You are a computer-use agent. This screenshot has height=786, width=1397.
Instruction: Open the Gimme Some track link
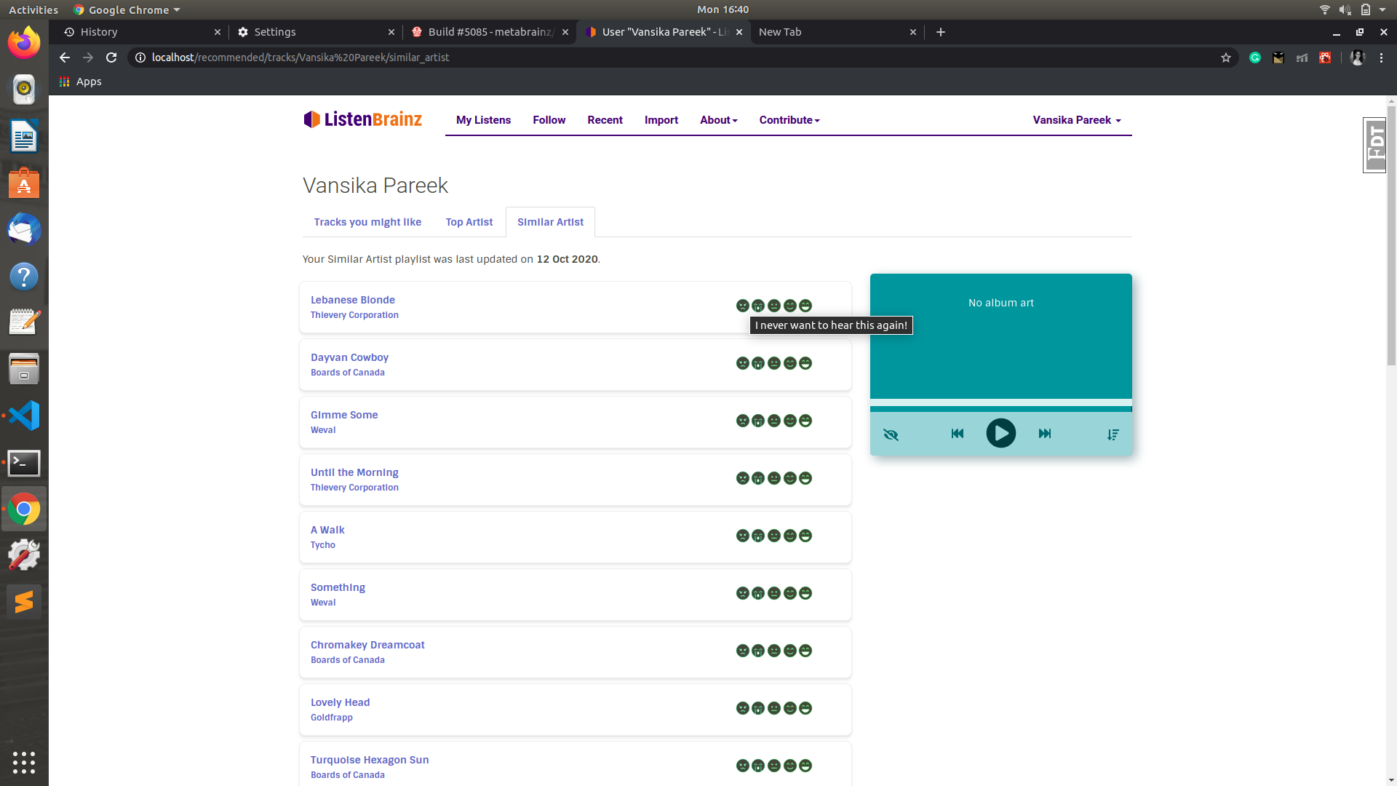(344, 415)
